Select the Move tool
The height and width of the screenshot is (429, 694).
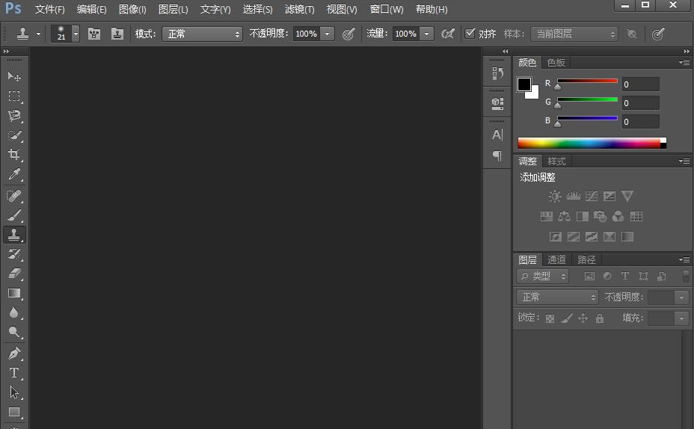(14, 76)
